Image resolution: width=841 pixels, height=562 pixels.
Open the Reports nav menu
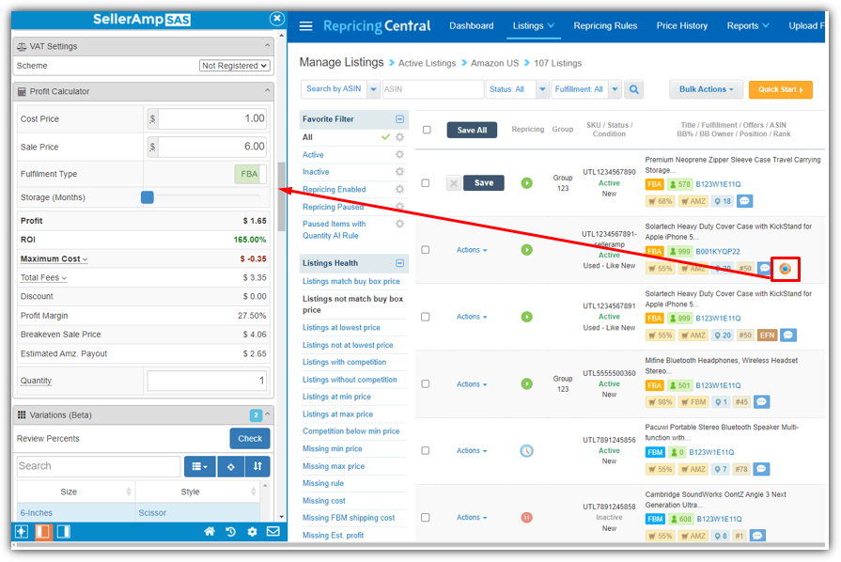point(748,25)
